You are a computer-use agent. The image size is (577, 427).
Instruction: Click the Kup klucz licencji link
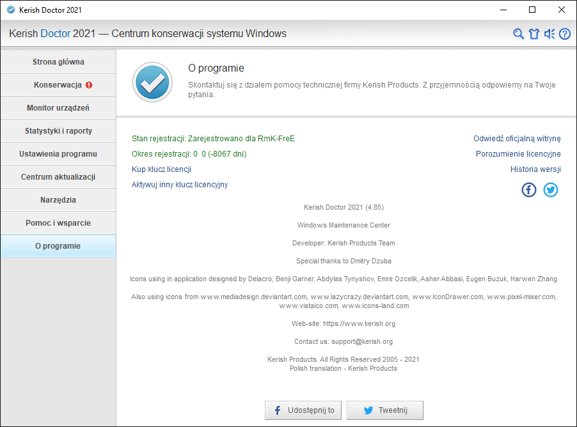[x=162, y=169]
